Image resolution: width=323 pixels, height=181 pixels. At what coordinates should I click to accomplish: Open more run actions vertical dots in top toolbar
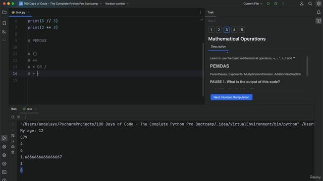pos(283,4)
